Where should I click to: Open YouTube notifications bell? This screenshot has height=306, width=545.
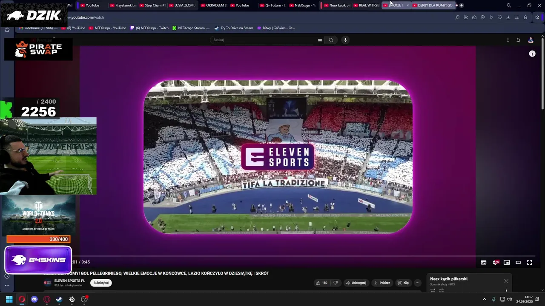[x=518, y=40]
